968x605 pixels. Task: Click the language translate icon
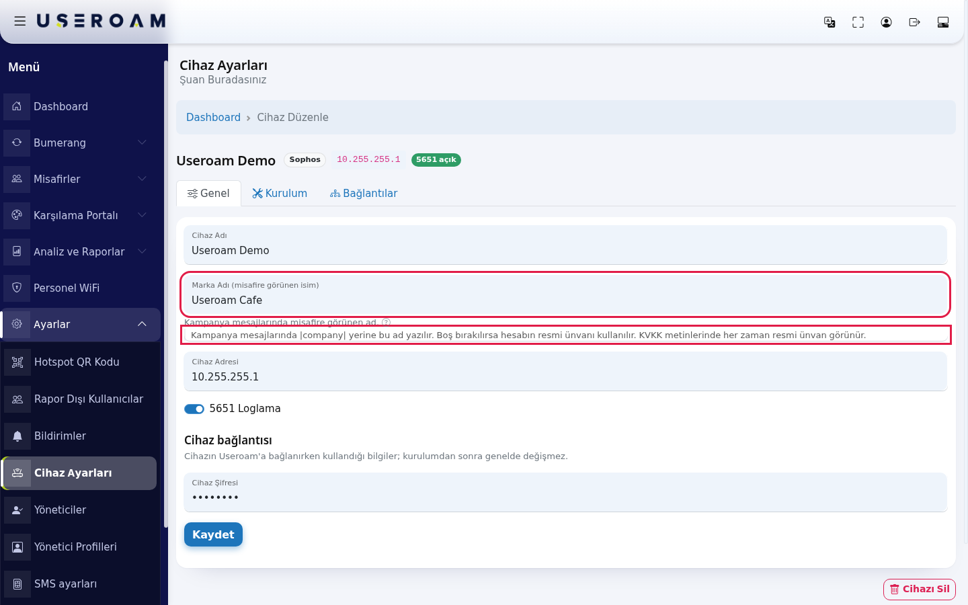tap(830, 22)
